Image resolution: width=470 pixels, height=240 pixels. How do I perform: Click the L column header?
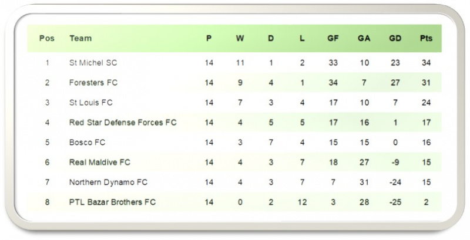302,38
